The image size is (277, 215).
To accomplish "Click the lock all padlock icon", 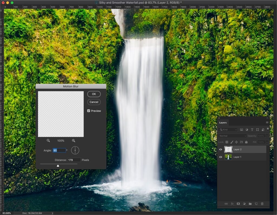I will pyautogui.click(x=246, y=142).
